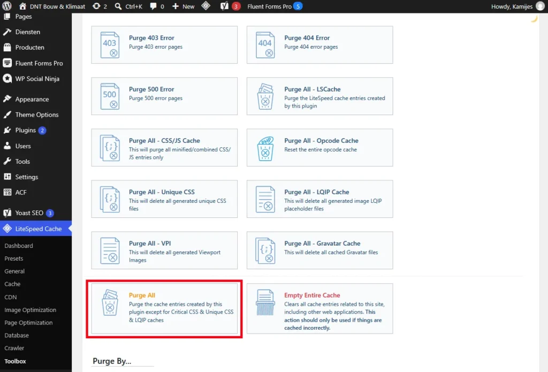Open Theme Options in sidebar
The width and height of the screenshot is (548, 372).
(x=37, y=115)
